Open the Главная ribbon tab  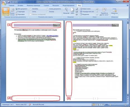(x=11, y=6)
